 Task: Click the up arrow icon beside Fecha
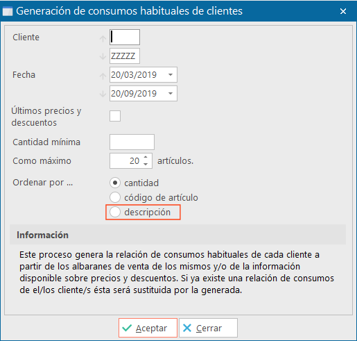tap(103, 76)
